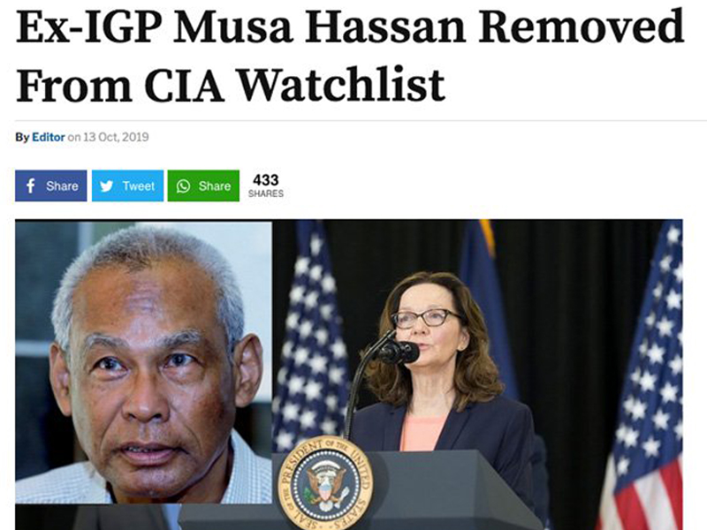This screenshot has height=530, width=707.
Task: Click the WhatsApp phone bubble icon
Action: coord(183,186)
